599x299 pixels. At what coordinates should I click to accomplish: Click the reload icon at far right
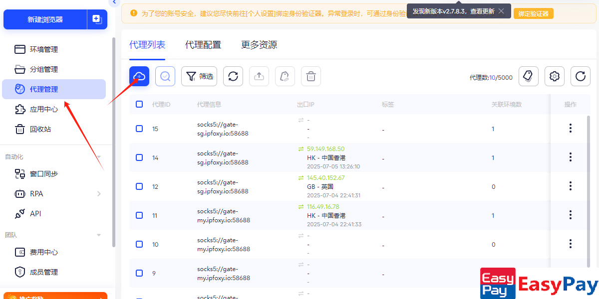580,76
